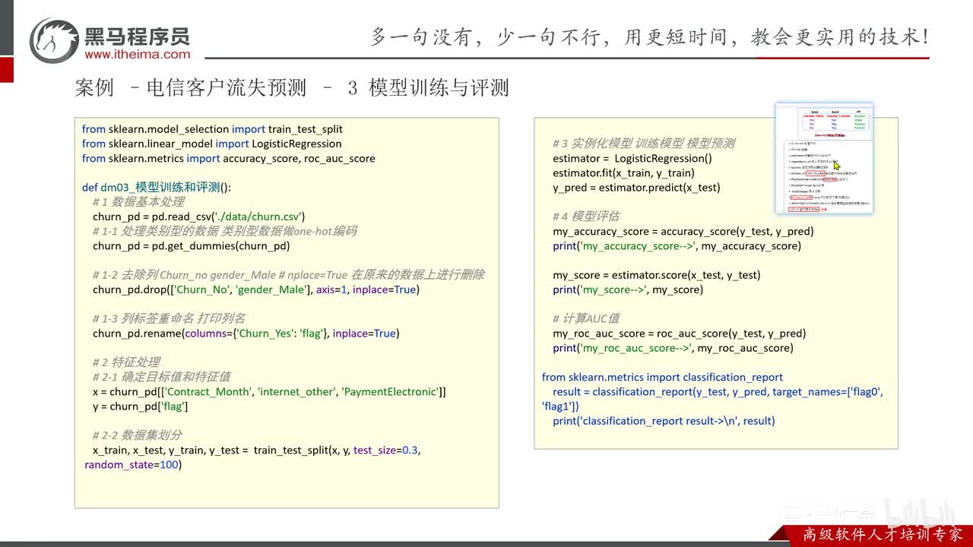
Task: Select the comment # 1-2 去除列Churn_no gender_Male
Action: 288,275
